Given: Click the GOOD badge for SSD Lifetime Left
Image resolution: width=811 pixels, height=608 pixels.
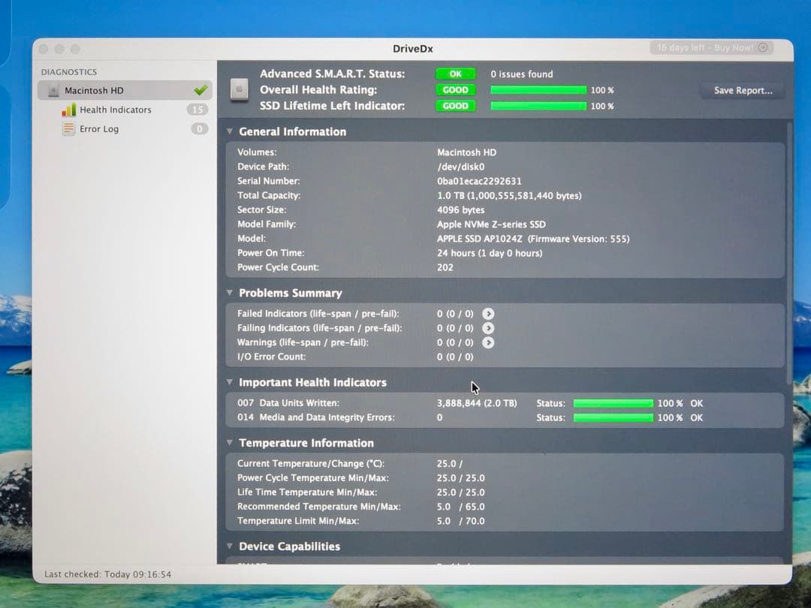Looking at the screenshot, I should [455, 106].
